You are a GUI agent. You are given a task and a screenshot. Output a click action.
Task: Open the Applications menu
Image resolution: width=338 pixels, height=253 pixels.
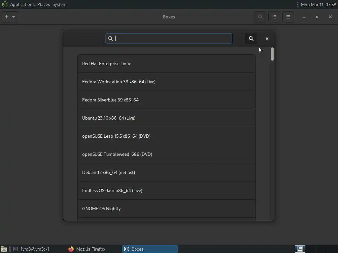tap(22, 4)
